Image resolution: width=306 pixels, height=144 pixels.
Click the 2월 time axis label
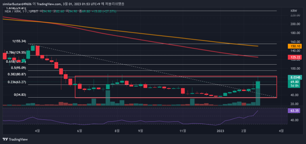244,131
